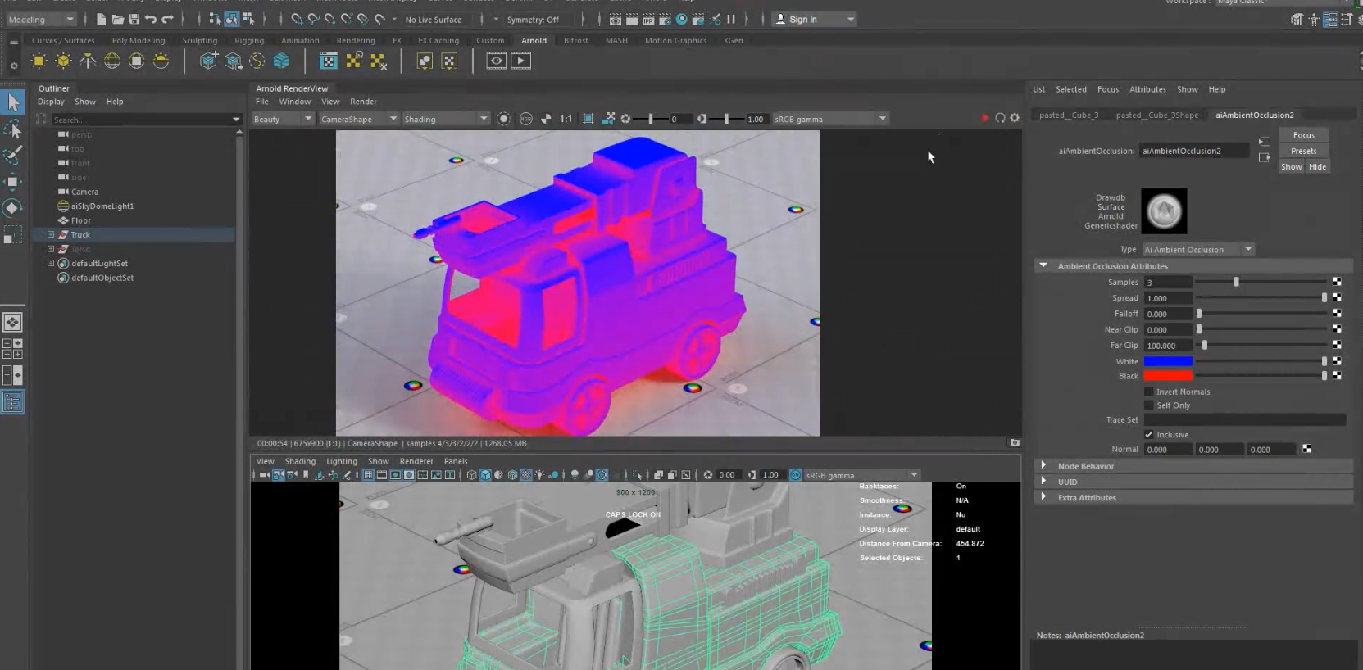Click the Far Clip value field
1363x670 pixels.
pos(1168,346)
